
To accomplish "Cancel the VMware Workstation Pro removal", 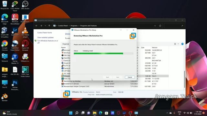I will (x=130, y=77).
